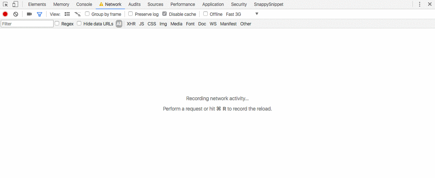Open the Elements tab
The image size is (435, 178).
coord(37,4)
